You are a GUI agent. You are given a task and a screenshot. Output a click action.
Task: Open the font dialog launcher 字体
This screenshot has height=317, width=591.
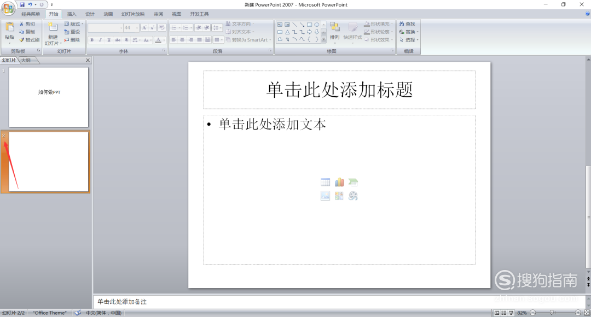(x=164, y=50)
